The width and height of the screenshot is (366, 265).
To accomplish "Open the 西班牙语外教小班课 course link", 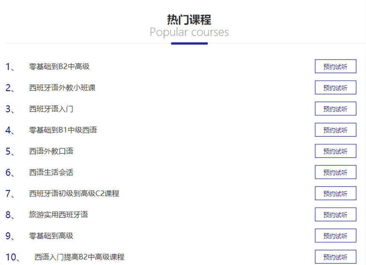I will [62, 88].
